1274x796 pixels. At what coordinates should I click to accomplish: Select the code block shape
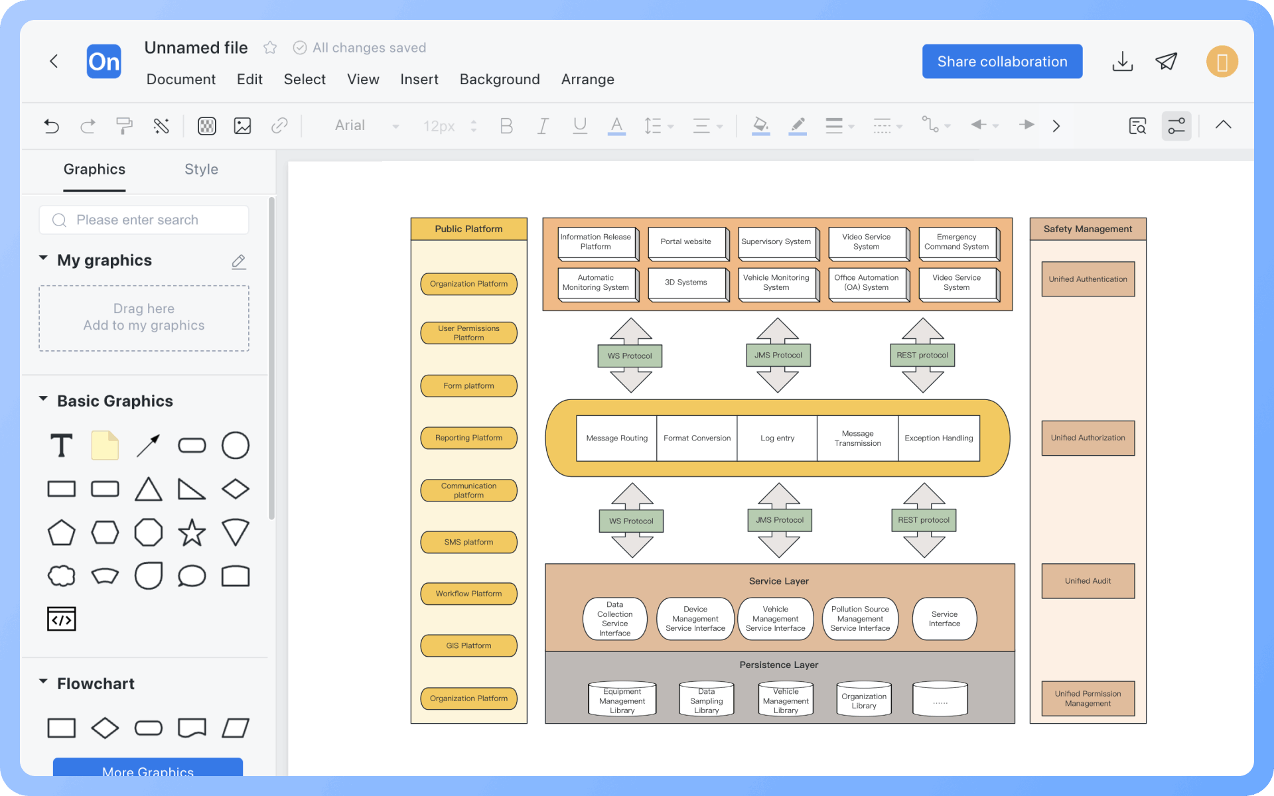(x=62, y=619)
